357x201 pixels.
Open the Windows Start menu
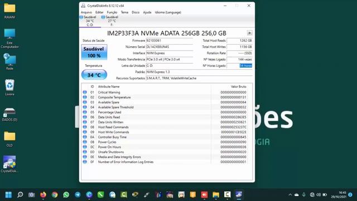coord(9,195)
